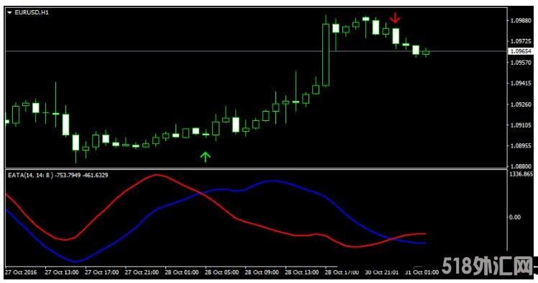The image size is (538, 283).
Task: Select price level 1.08955 on the scale
Action: (521, 145)
